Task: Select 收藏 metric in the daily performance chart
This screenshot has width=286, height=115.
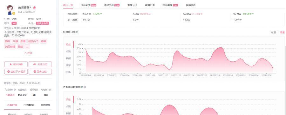Action: pos(68,58)
